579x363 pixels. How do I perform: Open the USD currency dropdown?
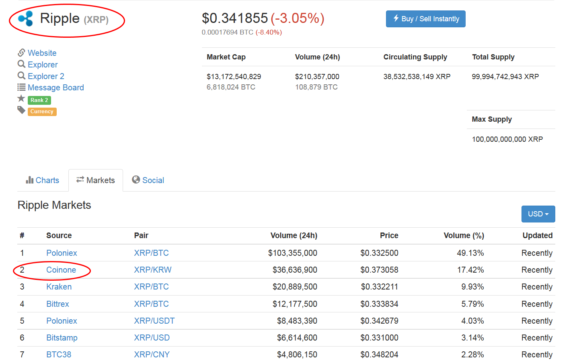pyautogui.click(x=538, y=214)
